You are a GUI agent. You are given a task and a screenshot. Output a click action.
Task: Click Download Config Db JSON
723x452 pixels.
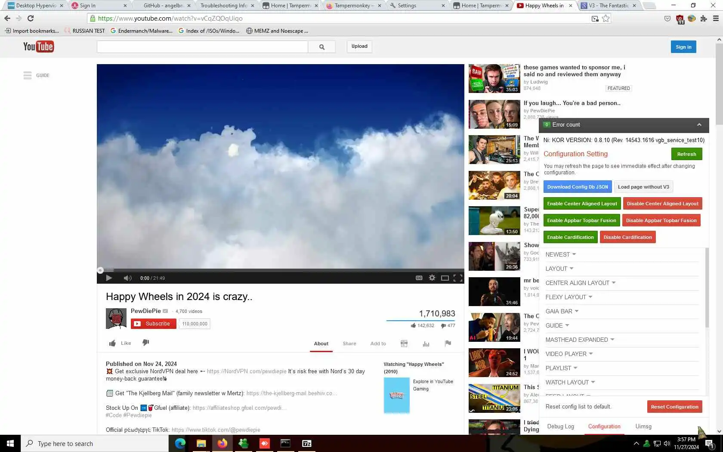point(578,187)
